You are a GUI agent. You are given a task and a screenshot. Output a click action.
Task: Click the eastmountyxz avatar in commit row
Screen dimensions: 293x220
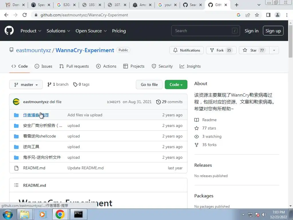coord(16,102)
